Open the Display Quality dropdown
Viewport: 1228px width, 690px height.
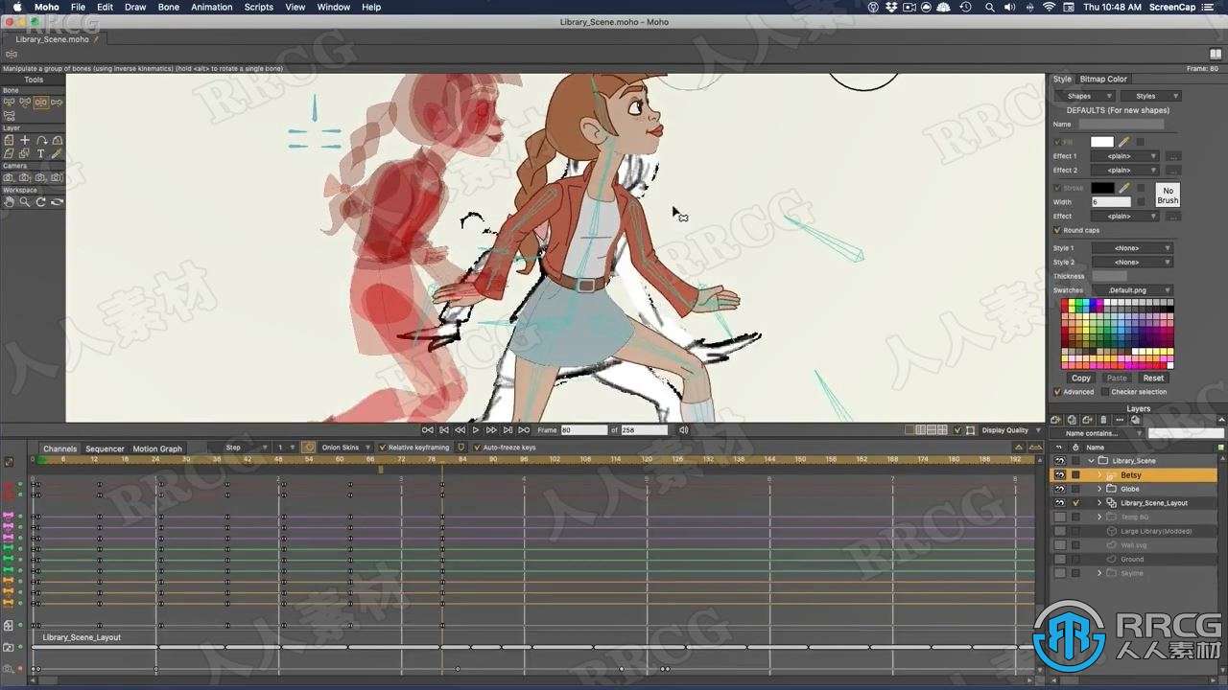(1010, 430)
